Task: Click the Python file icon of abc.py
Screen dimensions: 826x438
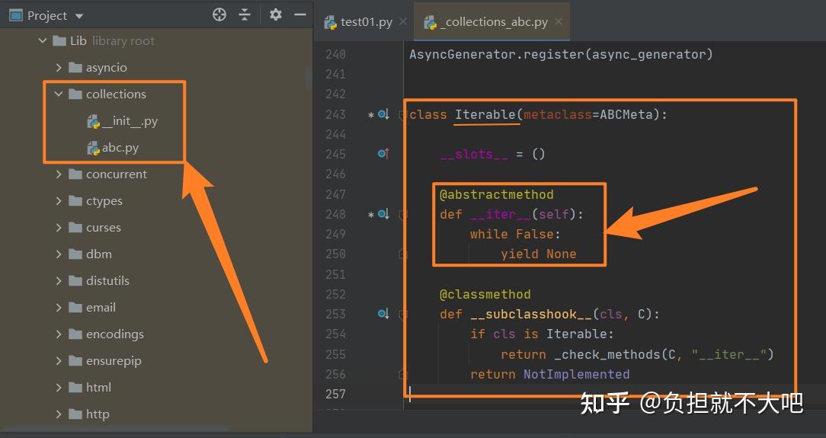Action: 93,149
